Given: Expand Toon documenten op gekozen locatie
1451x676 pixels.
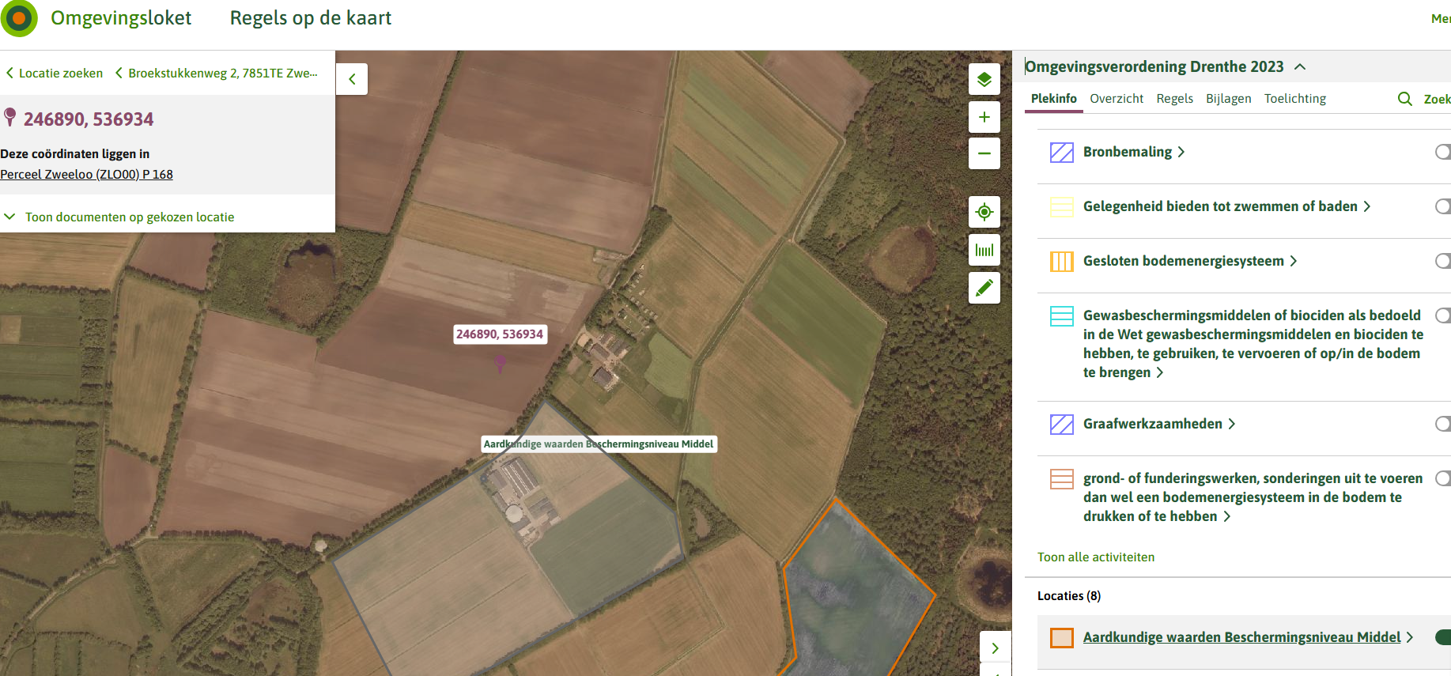Looking at the screenshot, I should click(x=119, y=217).
